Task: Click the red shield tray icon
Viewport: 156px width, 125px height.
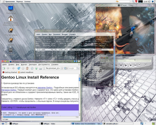Action: [136, 2]
